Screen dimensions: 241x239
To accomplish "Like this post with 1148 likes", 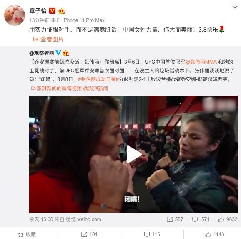I will tap(215, 234).
